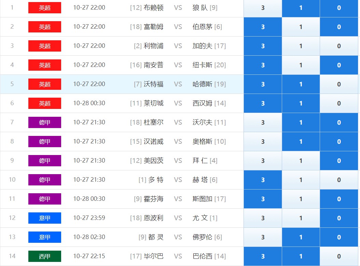
Task: Select 0 for 多特 vs 赫塔
Action: coord(339,180)
